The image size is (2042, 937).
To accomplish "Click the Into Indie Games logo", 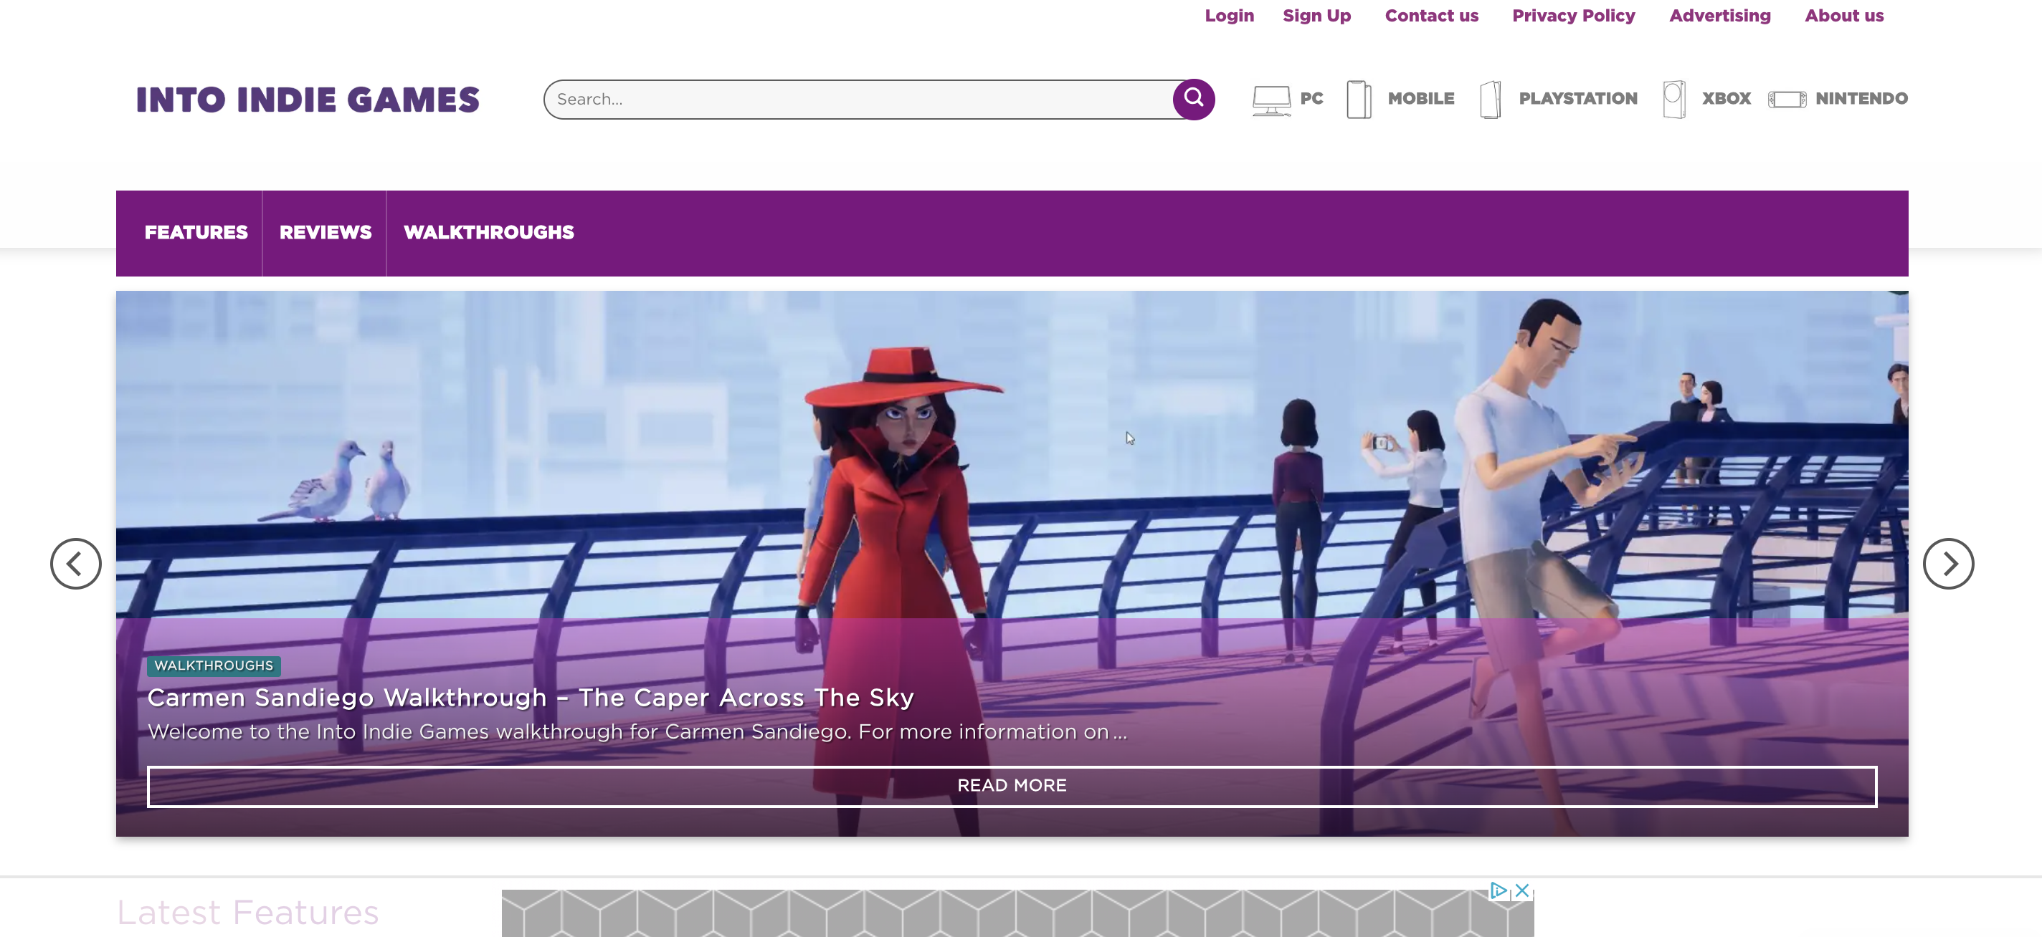I will pos(308,100).
